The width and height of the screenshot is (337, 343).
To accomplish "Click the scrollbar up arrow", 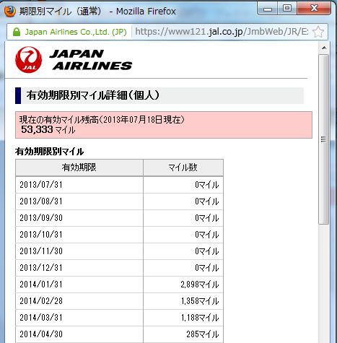I will [x=324, y=48].
